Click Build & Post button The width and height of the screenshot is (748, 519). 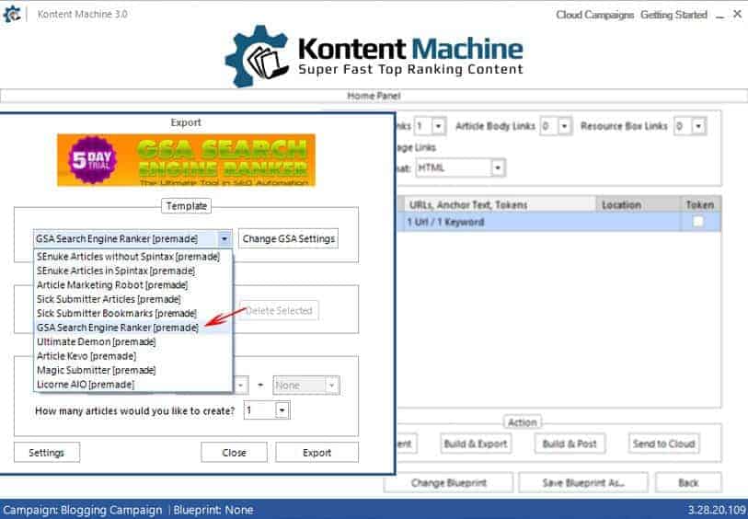(570, 444)
